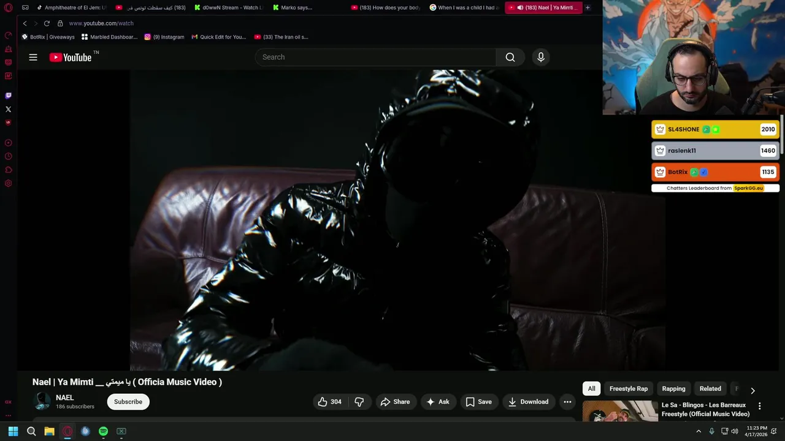Open the history clock in sidebar
Screen dimensions: 785x441
click(8, 156)
